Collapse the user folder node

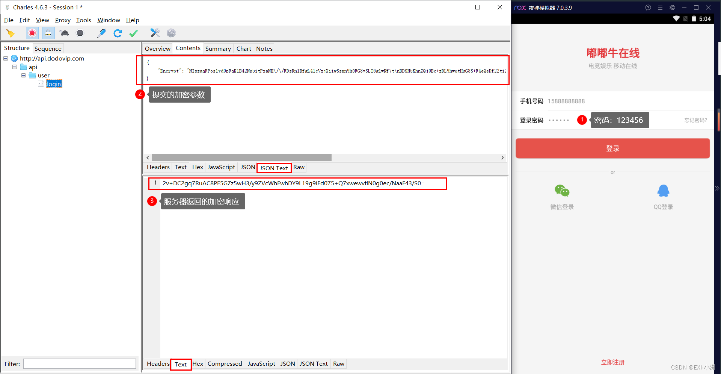pos(23,75)
